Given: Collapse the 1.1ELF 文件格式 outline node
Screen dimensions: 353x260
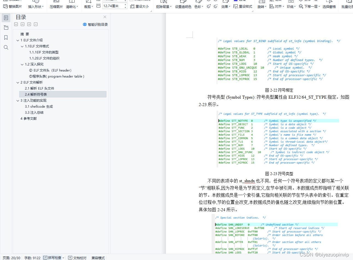Looking at the screenshot, I should click(x=22, y=46).
